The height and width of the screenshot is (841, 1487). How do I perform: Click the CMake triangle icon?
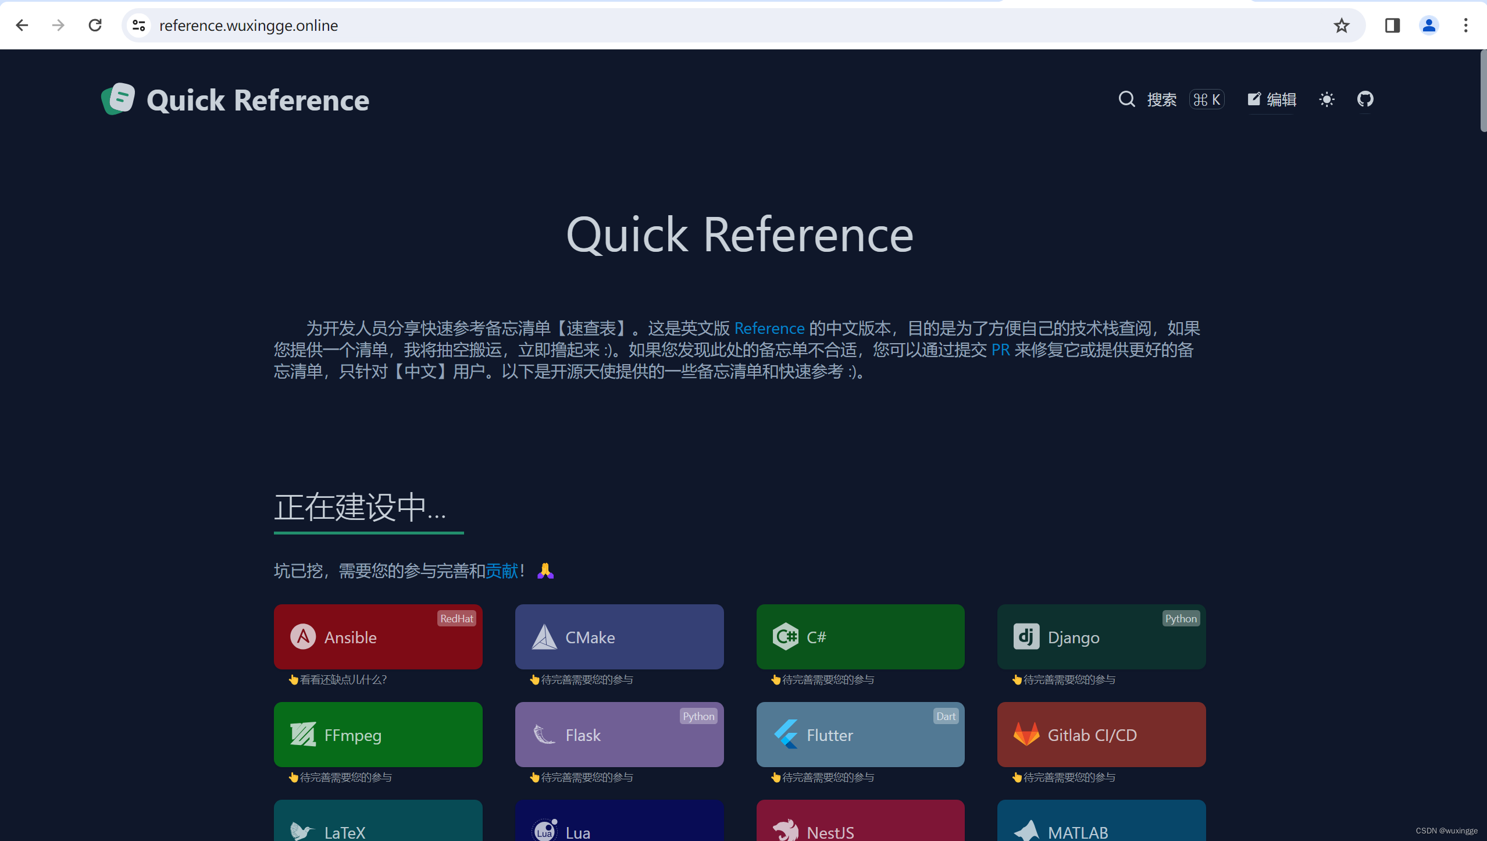click(x=544, y=637)
